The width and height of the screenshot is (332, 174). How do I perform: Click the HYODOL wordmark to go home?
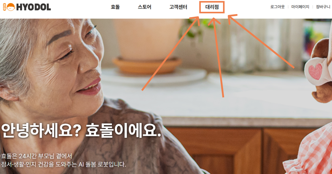[34, 7]
